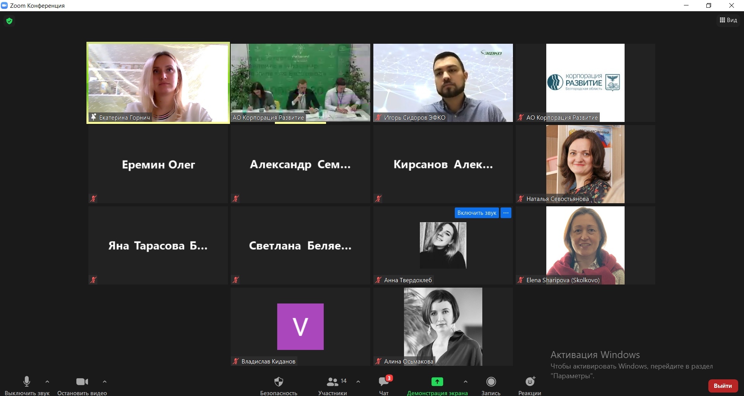
Task: Expand screen share options arrow
Action: point(466,382)
